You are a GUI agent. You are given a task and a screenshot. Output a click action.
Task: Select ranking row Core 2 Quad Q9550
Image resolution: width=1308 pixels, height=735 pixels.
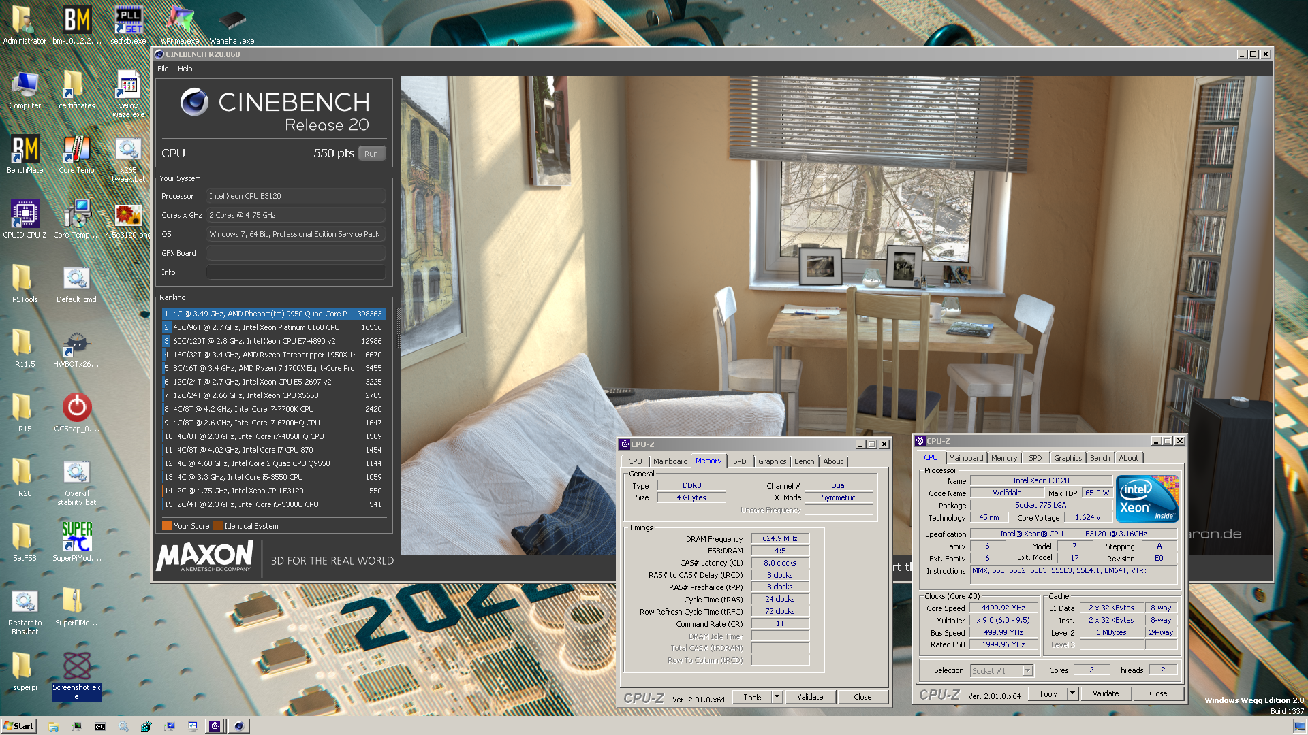click(x=273, y=463)
